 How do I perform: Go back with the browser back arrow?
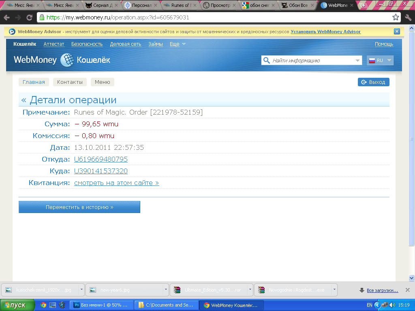(6, 17)
